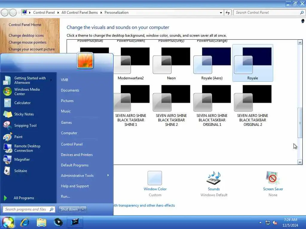Viewport: 306px width, 229px height.
Task: Expand breadcrumb arrow before Control Panel
Action: pyautogui.click(x=30, y=13)
